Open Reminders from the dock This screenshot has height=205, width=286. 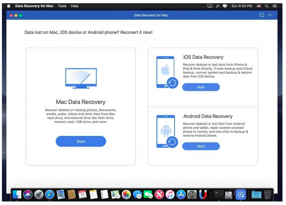coord(104,195)
